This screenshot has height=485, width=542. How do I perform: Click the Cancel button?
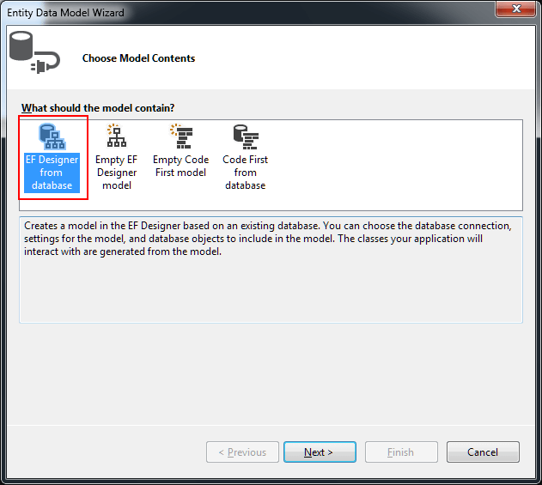(483, 452)
